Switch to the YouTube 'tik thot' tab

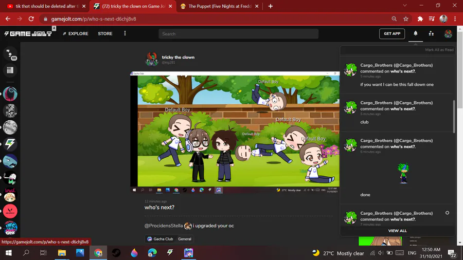(x=43, y=6)
